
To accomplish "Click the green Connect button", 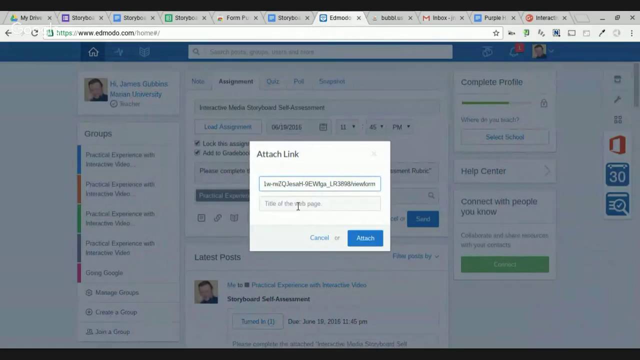I will tap(505, 264).
